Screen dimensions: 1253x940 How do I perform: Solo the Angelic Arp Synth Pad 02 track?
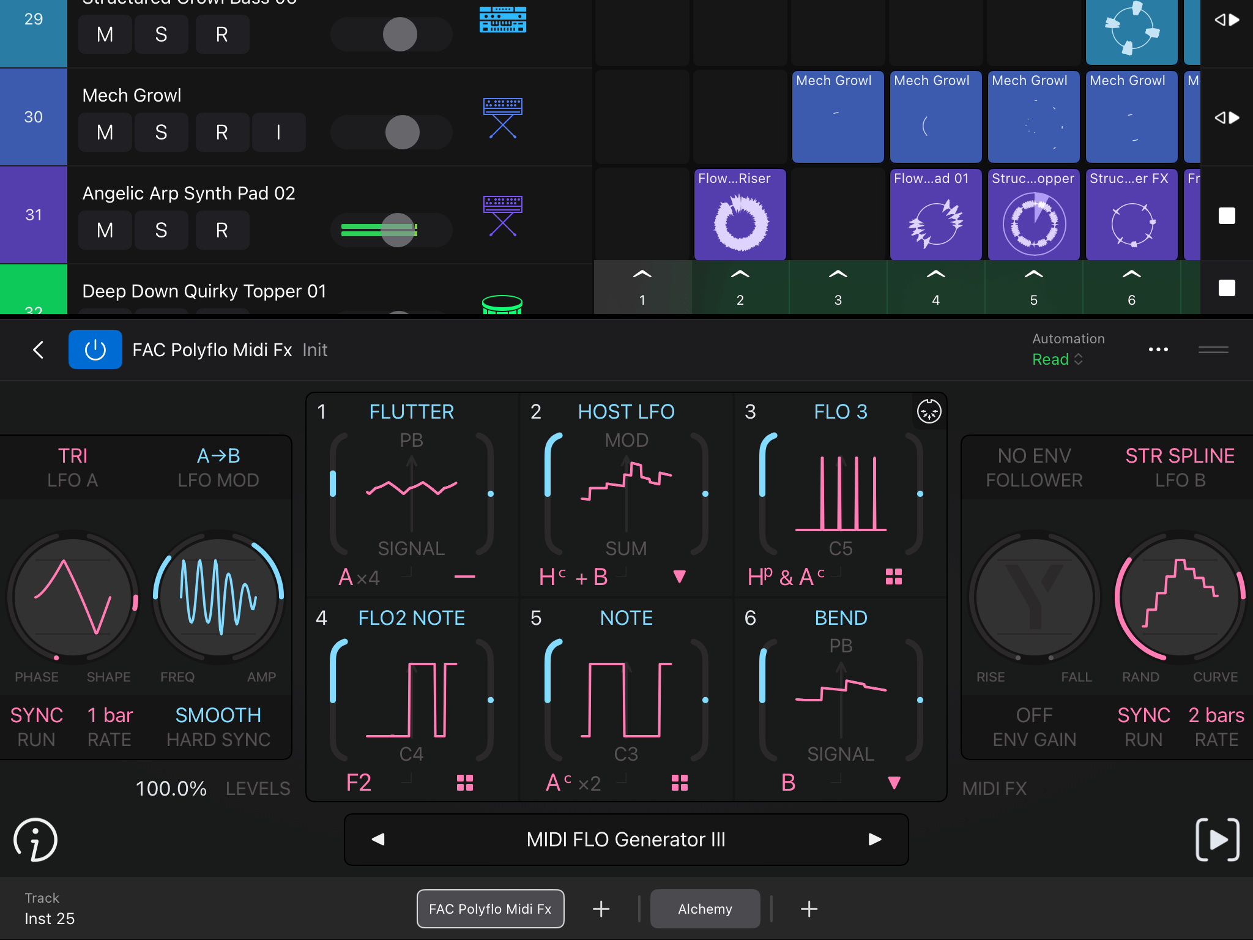(x=161, y=230)
